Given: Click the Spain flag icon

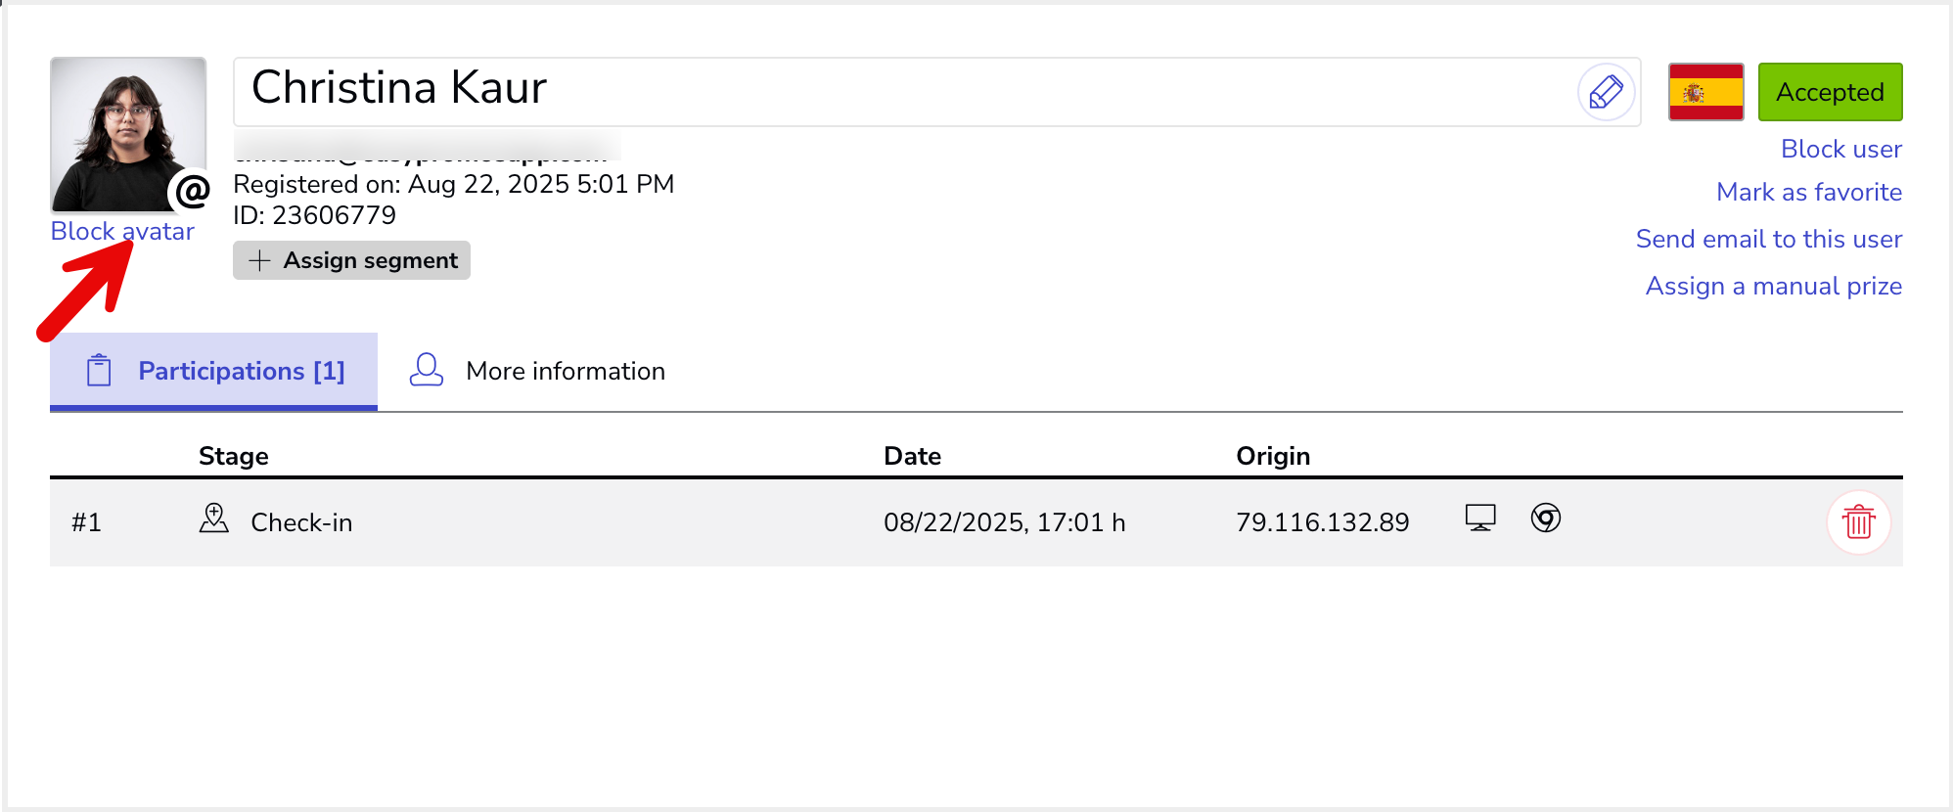Looking at the screenshot, I should [1705, 92].
